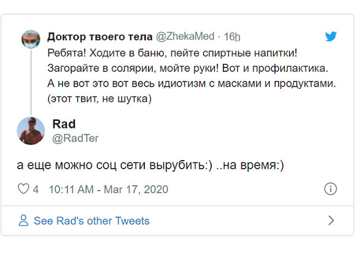Click Rad's reply text 'а еще можно соц сети'
This screenshot has width=356, height=257.
pyautogui.click(x=150, y=165)
